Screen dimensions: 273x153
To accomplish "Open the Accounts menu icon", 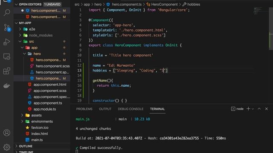I will pos(7,133).
